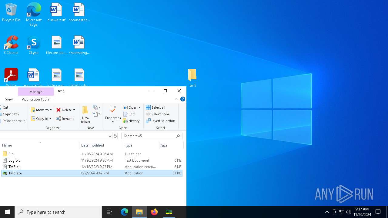
Task: Expand the Delete dropdown arrow
Action: pyautogui.click(x=74, y=110)
